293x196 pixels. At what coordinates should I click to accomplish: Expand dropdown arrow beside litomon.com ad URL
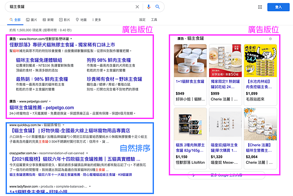point(71,39)
